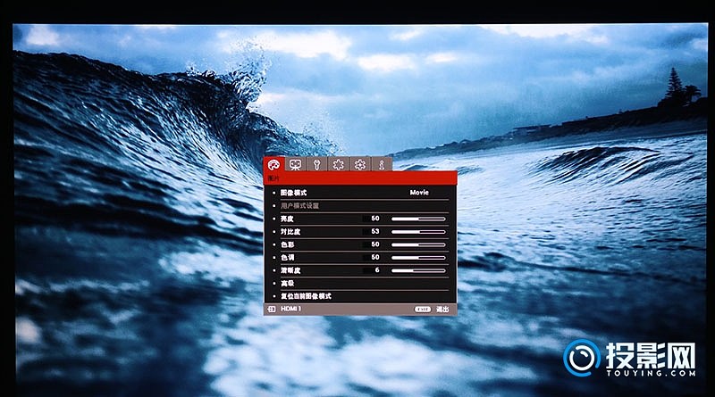Viewport: 715px width, 397px height.
Task: Click the 退出 exit label
Action: (x=442, y=310)
